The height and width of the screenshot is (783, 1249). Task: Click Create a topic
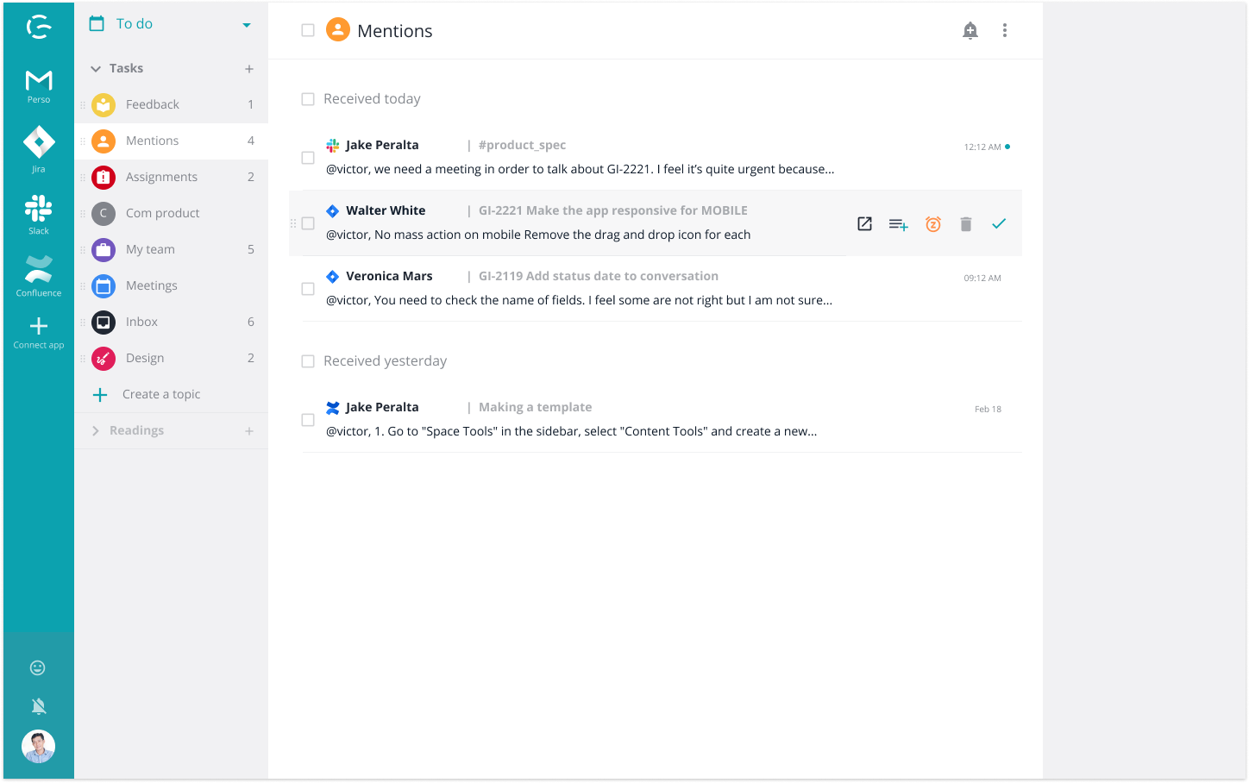[x=160, y=394]
